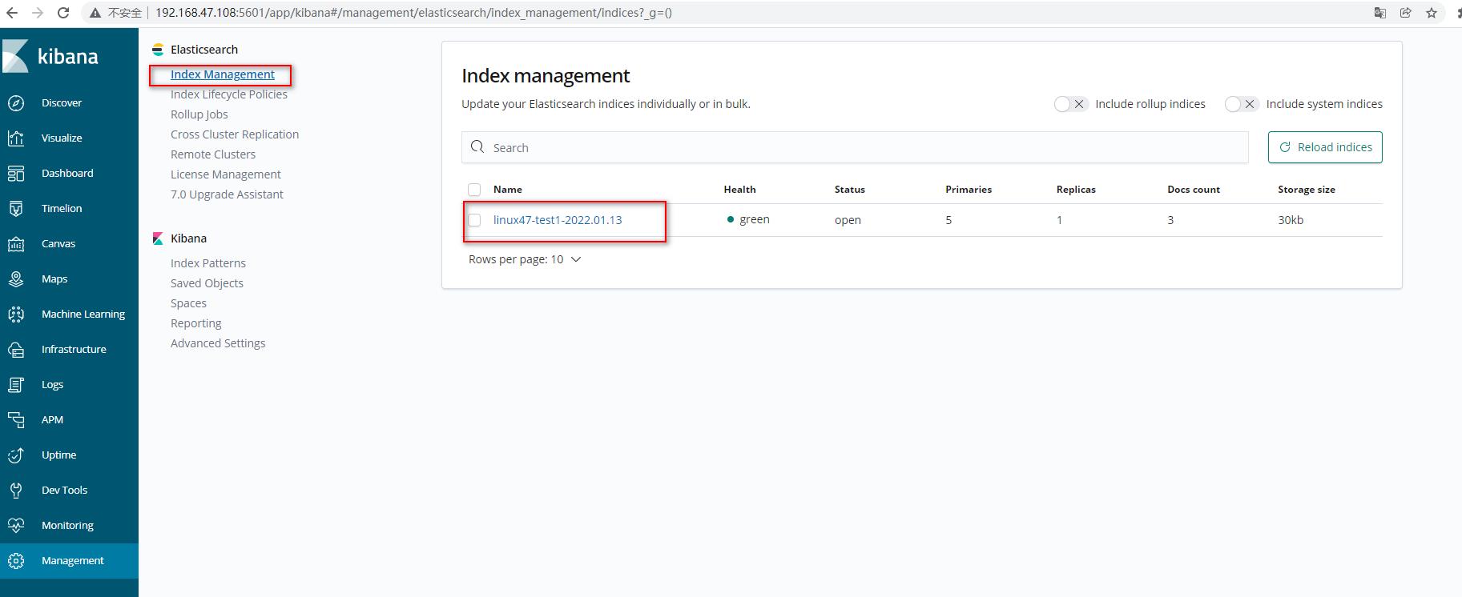Viewport: 1462px width, 597px height.
Task: Click the green health cell
Action: tap(748, 219)
